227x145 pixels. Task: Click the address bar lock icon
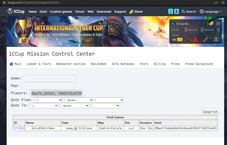(x=4, y=2)
